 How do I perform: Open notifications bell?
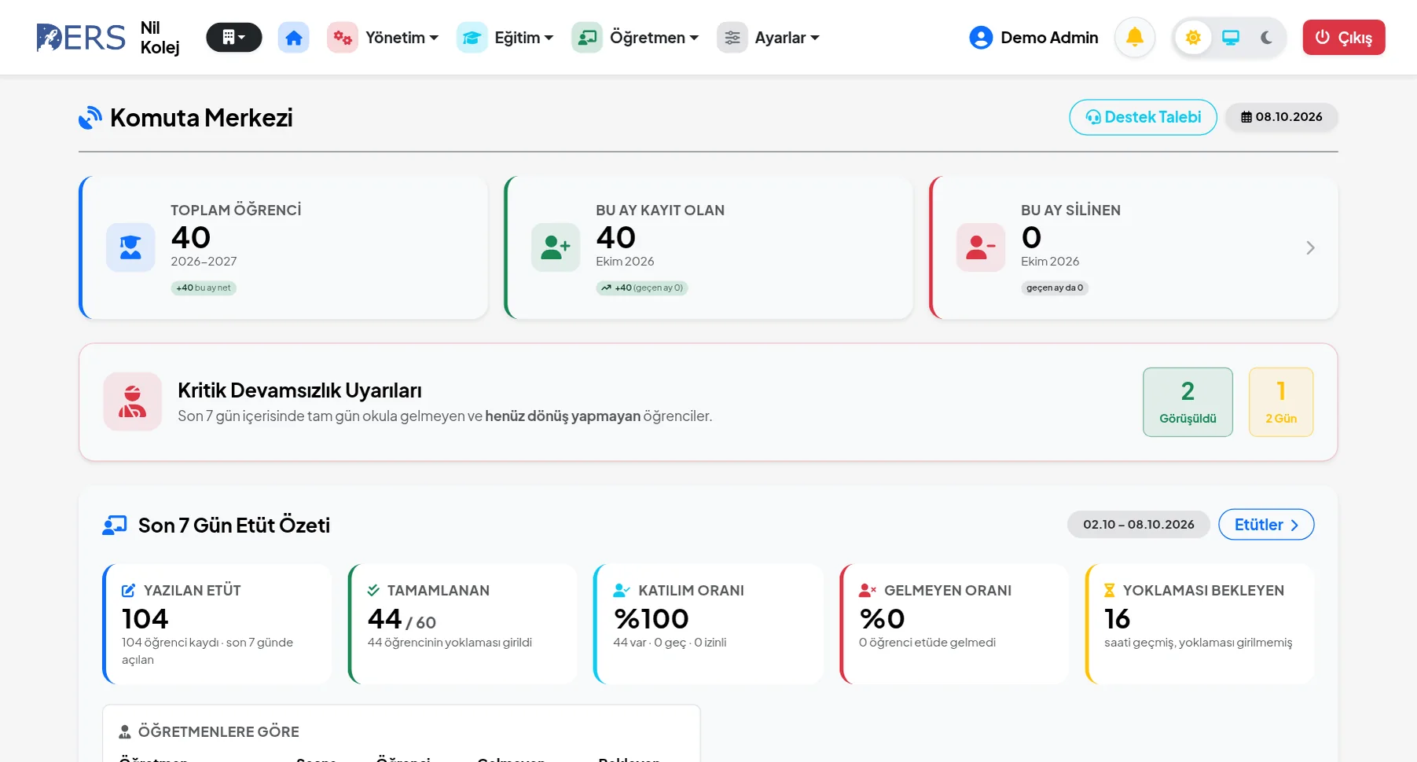coord(1135,38)
